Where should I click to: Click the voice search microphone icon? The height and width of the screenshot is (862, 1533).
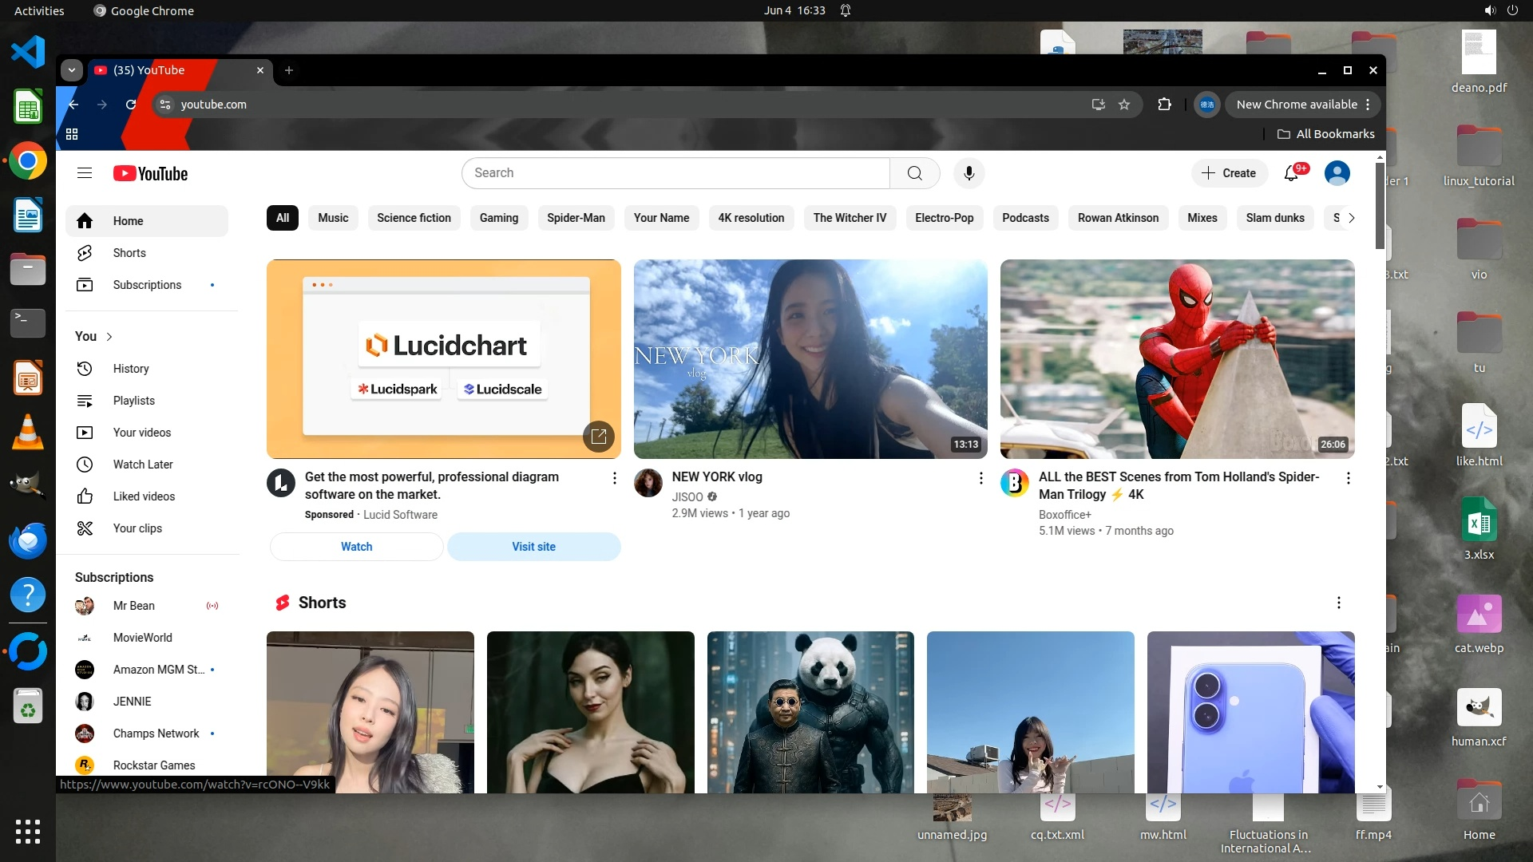(x=969, y=173)
